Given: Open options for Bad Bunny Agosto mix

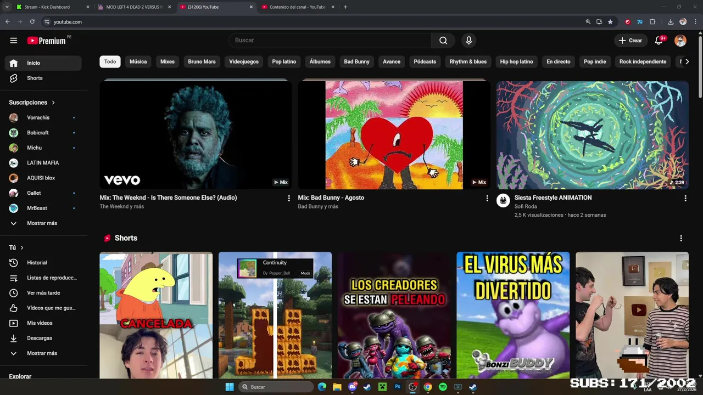Looking at the screenshot, I should [487, 198].
